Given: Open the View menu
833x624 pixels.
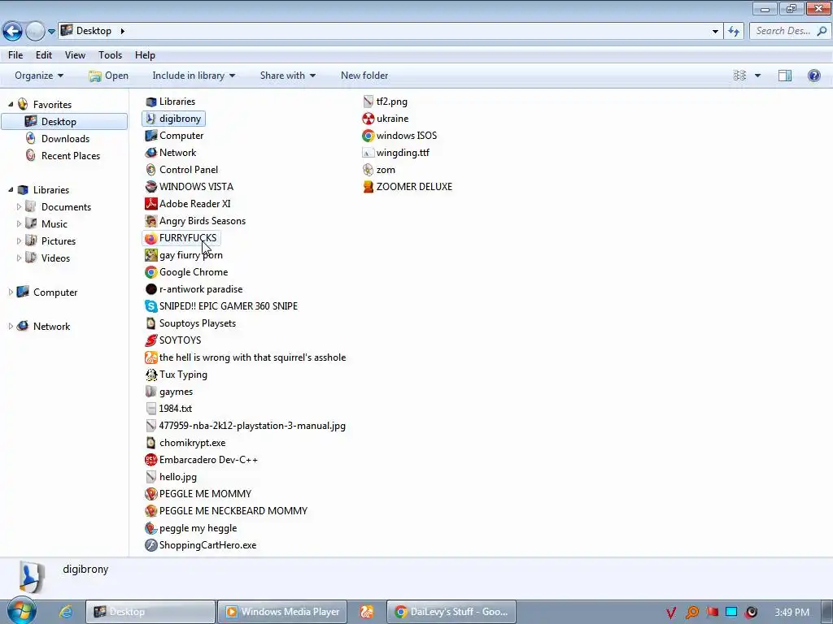Looking at the screenshot, I should click(x=75, y=55).
